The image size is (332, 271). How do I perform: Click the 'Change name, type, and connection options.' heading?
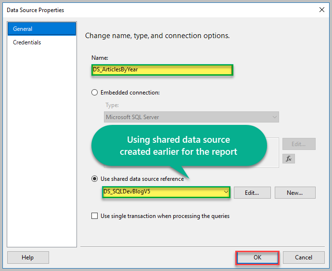click(157, 36)
